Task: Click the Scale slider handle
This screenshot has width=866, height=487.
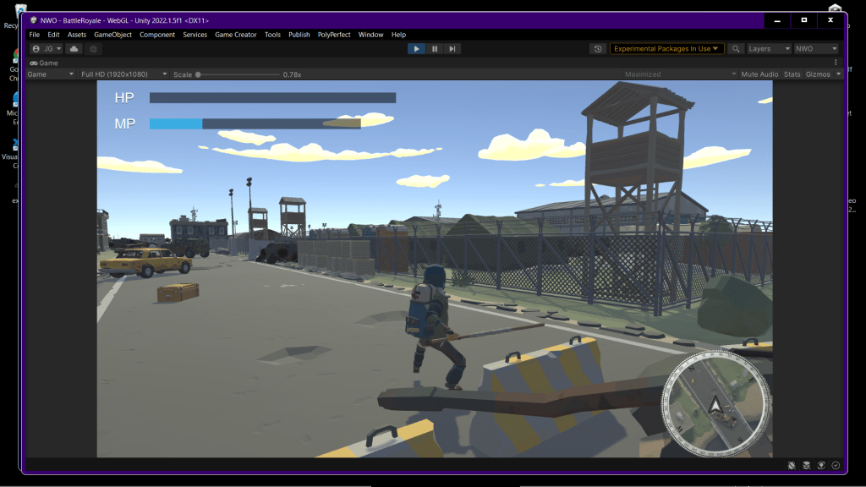Action: (x=198, y=74)
